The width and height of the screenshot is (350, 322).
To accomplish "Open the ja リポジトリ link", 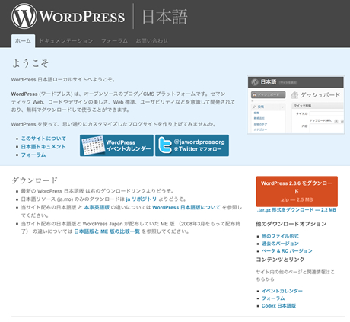I will [x=141, y=199].
